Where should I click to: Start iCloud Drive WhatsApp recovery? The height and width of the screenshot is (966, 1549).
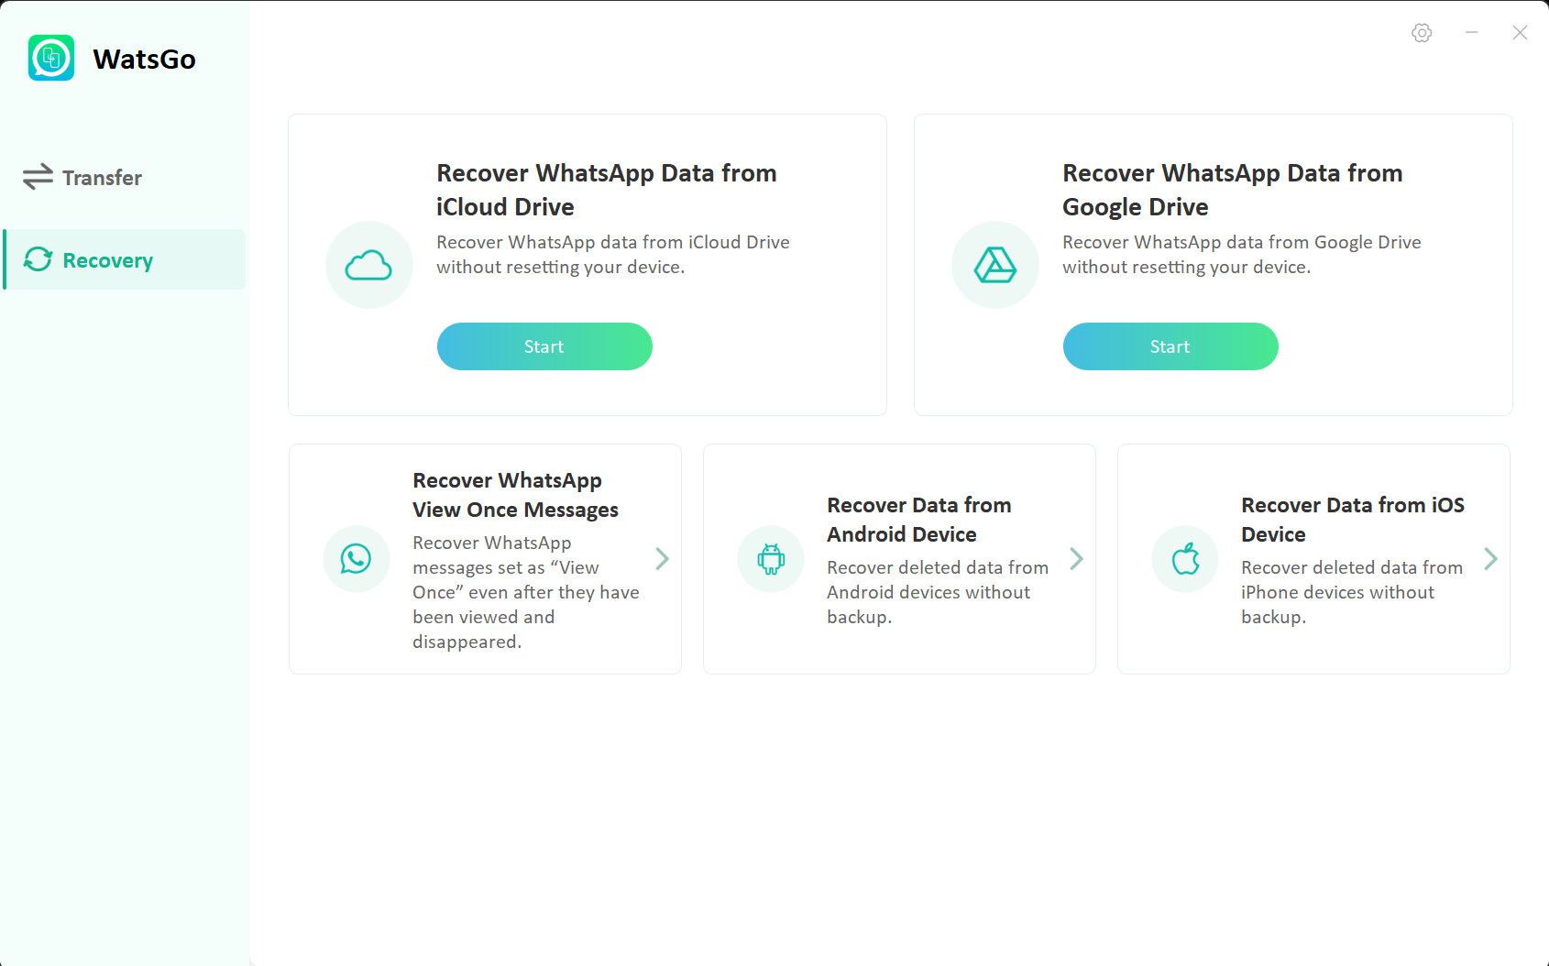[544, 346]
